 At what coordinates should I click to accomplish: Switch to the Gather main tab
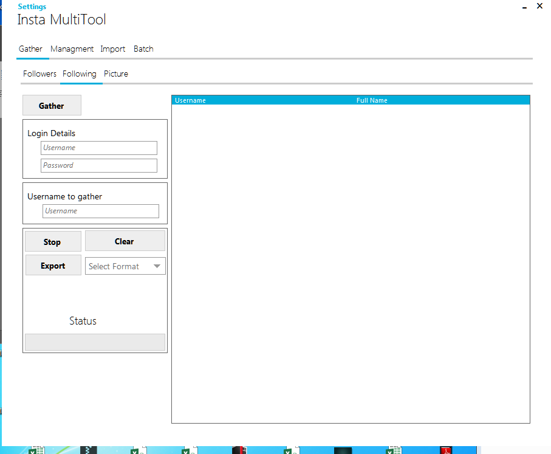click(30, 49)
